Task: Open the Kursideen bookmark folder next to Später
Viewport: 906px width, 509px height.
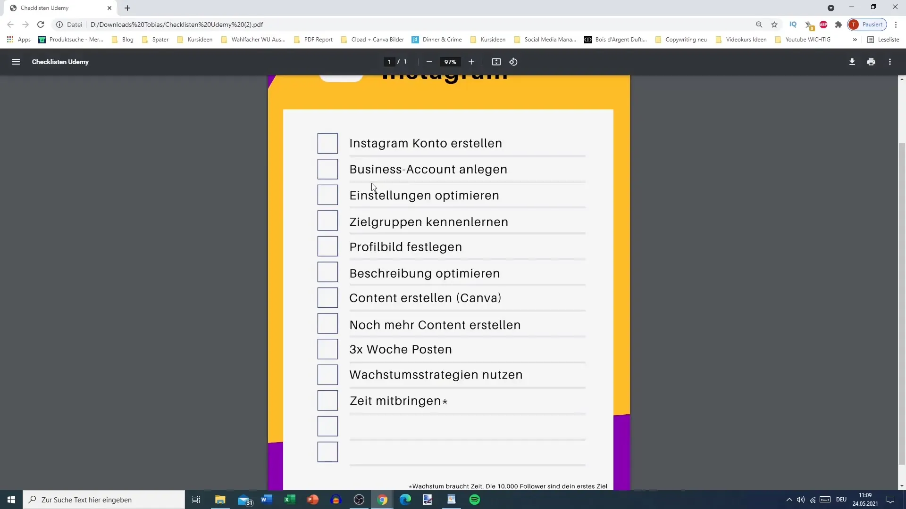Action: tap(195, 40)
